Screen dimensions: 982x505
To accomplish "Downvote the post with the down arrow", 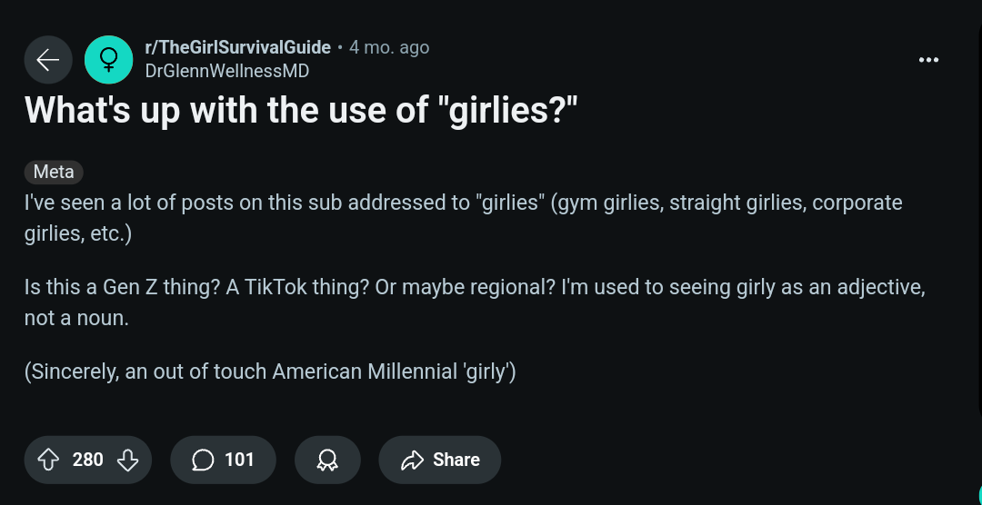I will tap(128, 460).
